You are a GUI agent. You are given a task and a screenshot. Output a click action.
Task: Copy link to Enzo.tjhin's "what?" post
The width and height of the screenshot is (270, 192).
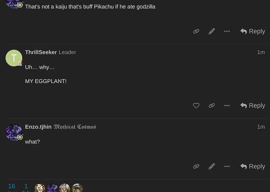coord(196,166)
